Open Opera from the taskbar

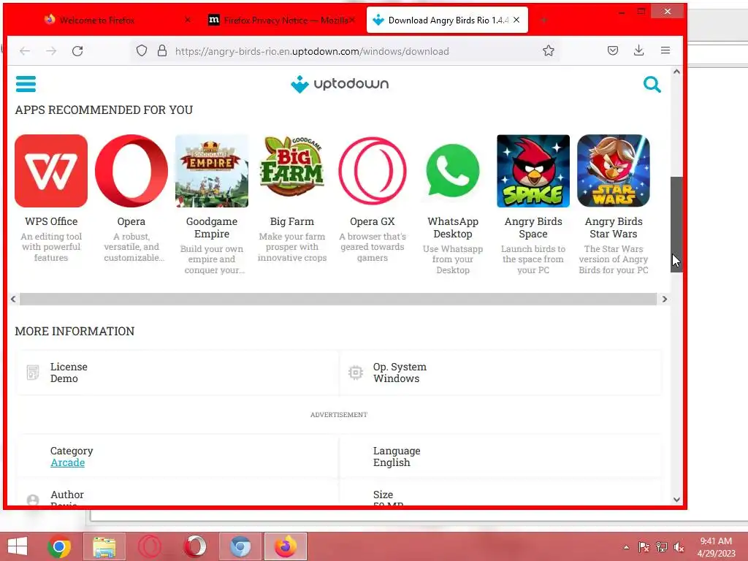tap(195, 546)
